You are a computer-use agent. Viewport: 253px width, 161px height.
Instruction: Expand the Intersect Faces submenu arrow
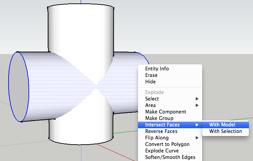(x=197, y=125)
